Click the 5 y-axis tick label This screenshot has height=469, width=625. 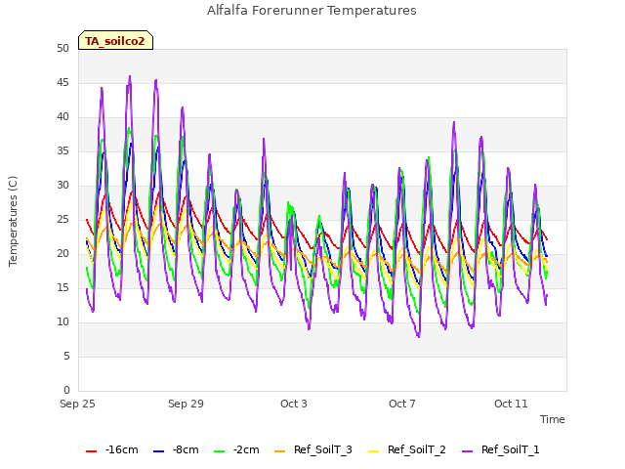[66, 356]
